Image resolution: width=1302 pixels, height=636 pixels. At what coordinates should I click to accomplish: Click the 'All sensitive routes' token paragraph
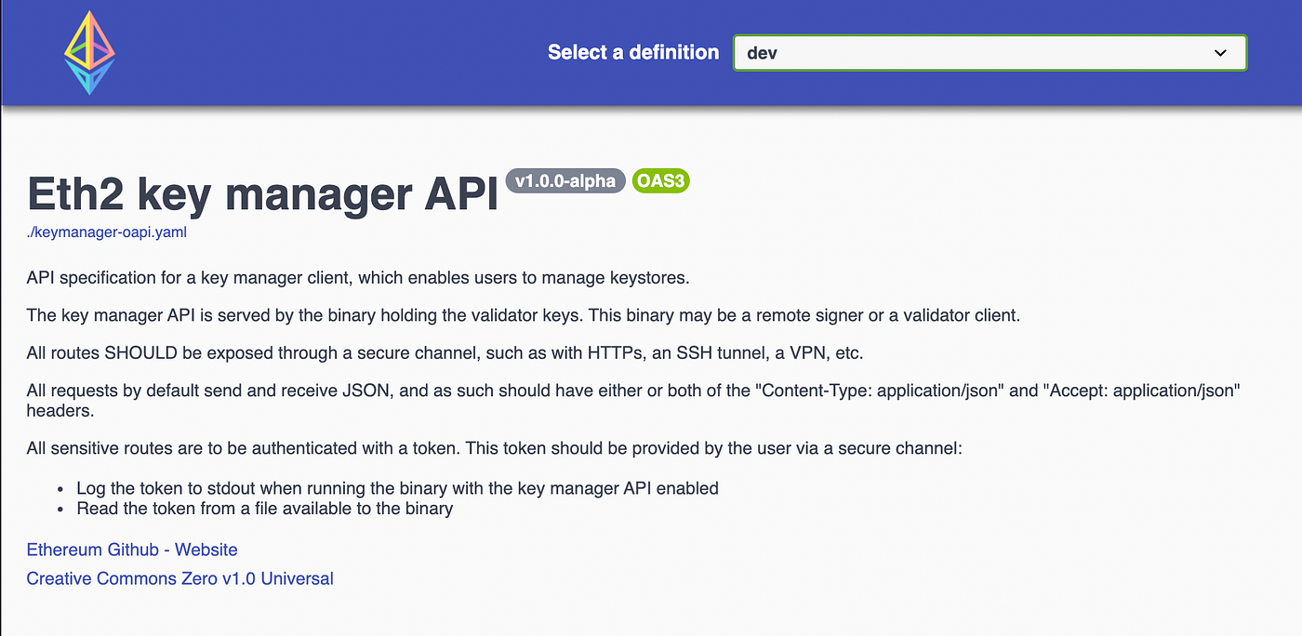[x=495, y=448]
